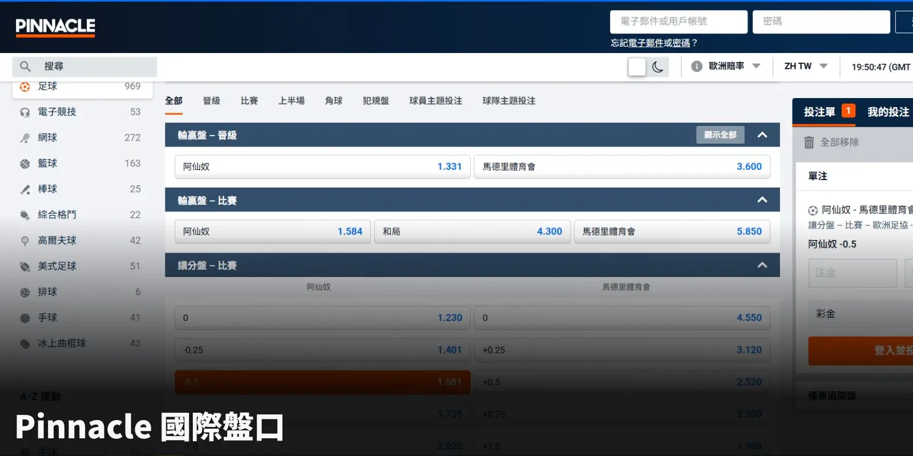Pick 阿仙奴 to advance at 1.331
The height and width of the screenshot is (456, 913).
click(x=322, y=166)
